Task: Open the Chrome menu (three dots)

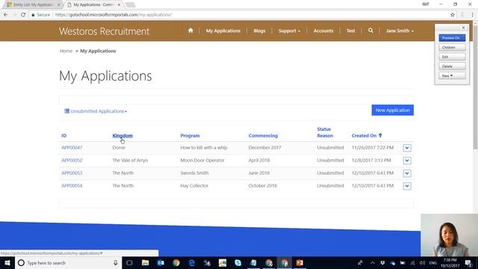Action: 473,15
